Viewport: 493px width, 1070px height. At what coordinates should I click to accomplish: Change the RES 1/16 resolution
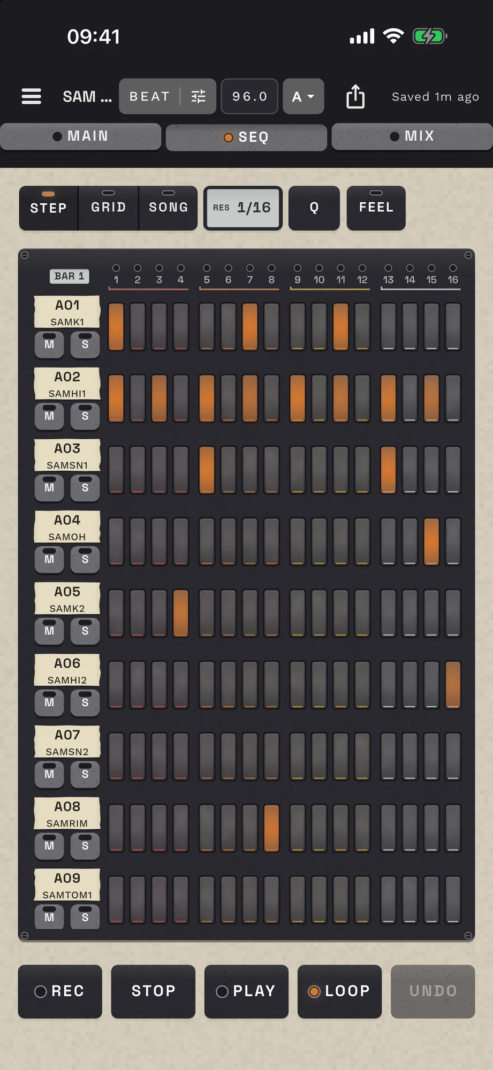point(243,208)
